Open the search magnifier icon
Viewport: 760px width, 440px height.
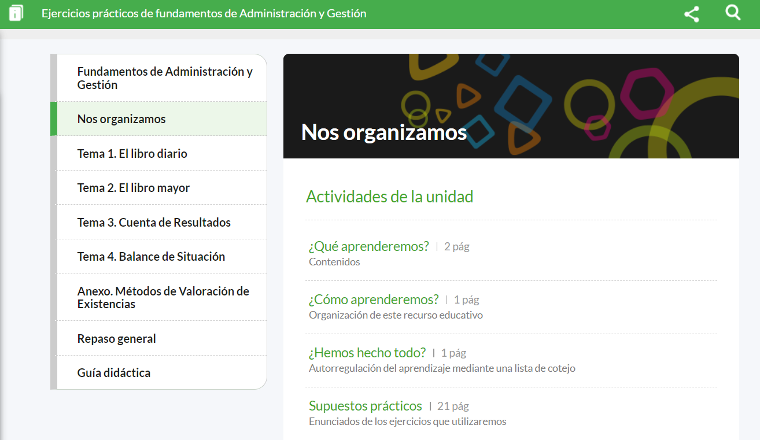[733, 13]
